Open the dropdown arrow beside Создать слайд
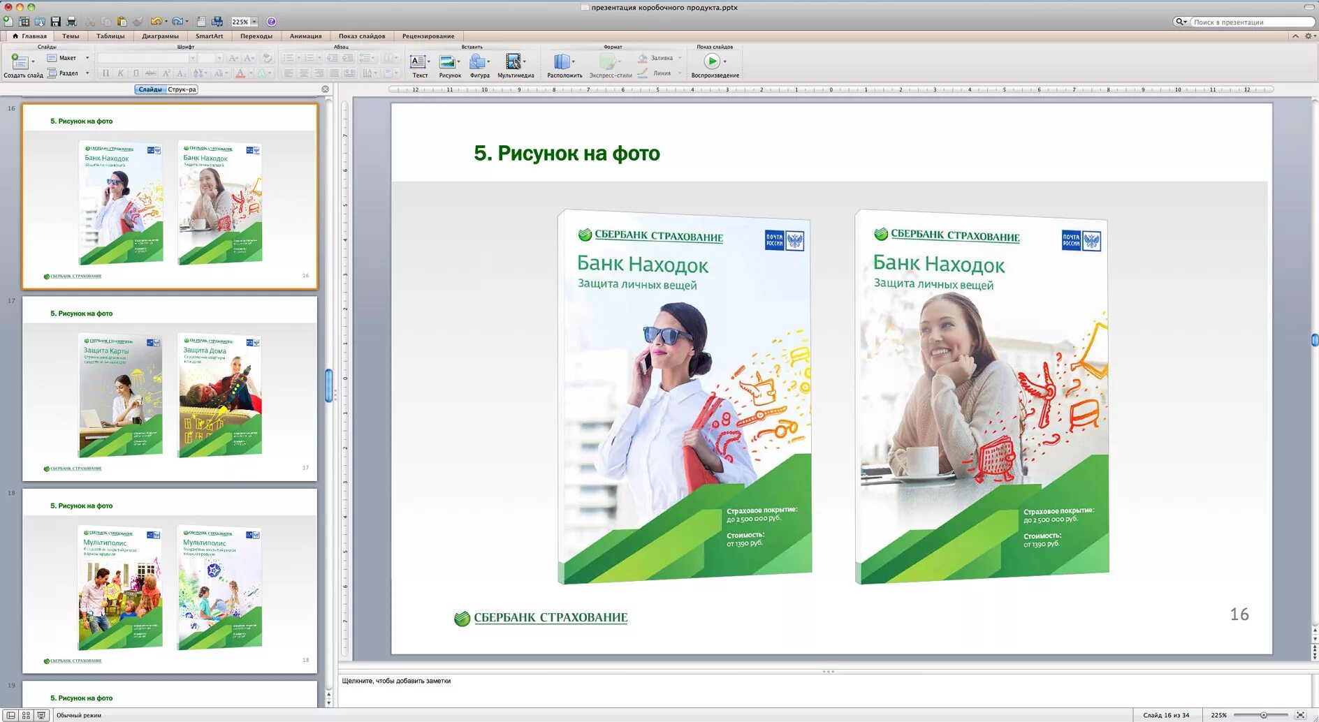Image resolution: width=1319 pixels, height=722 pixels. click(33, 62)
